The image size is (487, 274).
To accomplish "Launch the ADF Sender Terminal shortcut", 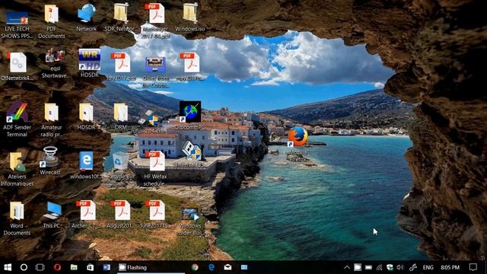I will pos(17,119).
